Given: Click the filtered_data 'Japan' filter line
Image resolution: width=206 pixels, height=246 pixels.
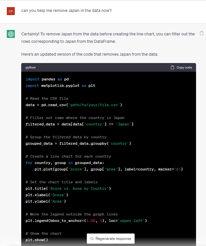Looking at the screenshot, I should click(79, 124).
